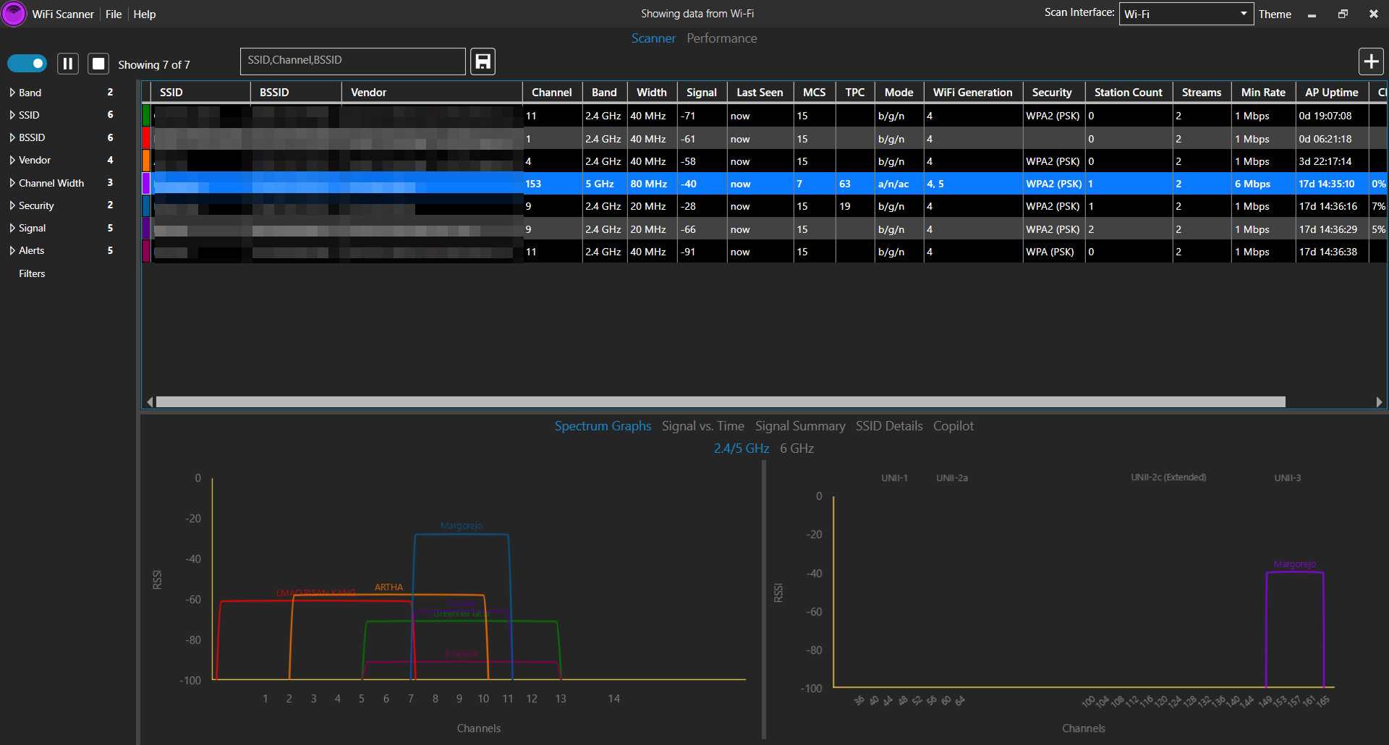The height and width of the screenshot is (745, 1389).
Task: Click the SSID,Channel,BSSID filter field
Action: tap(353, 61)
